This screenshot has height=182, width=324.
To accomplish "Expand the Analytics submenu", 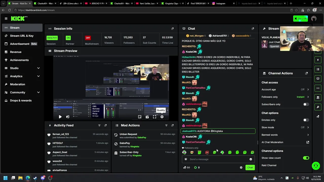I will click(x=38, y=76).
